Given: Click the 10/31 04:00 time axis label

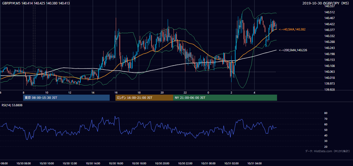Looking at the screenshot, I should tap(254, 164).
